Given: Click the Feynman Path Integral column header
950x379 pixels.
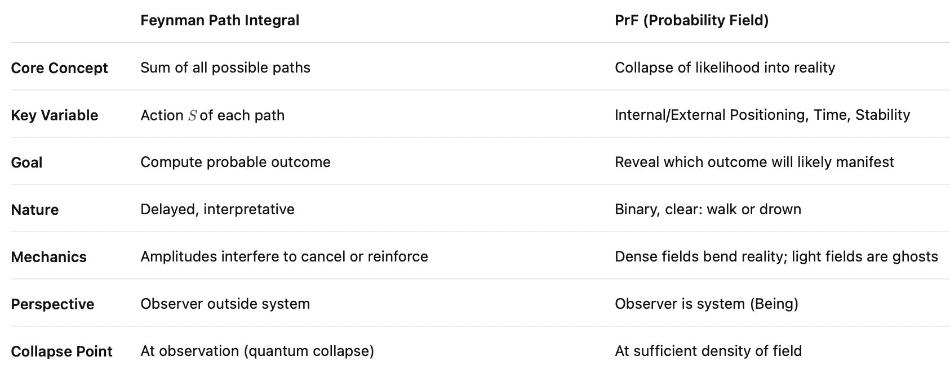Looking at the screenshot, I should pyautogui.click(x=220, y=21).
